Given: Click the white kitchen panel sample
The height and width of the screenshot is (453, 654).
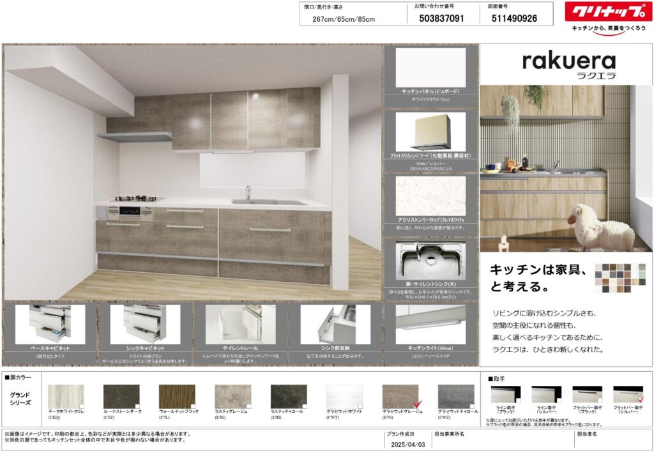Looking at the screenshot, I should point(430,68).
